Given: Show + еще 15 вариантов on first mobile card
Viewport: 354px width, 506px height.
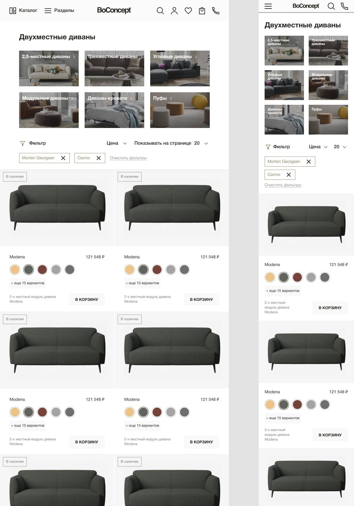Looking at the screenshot, I should (x=283, y=291).
